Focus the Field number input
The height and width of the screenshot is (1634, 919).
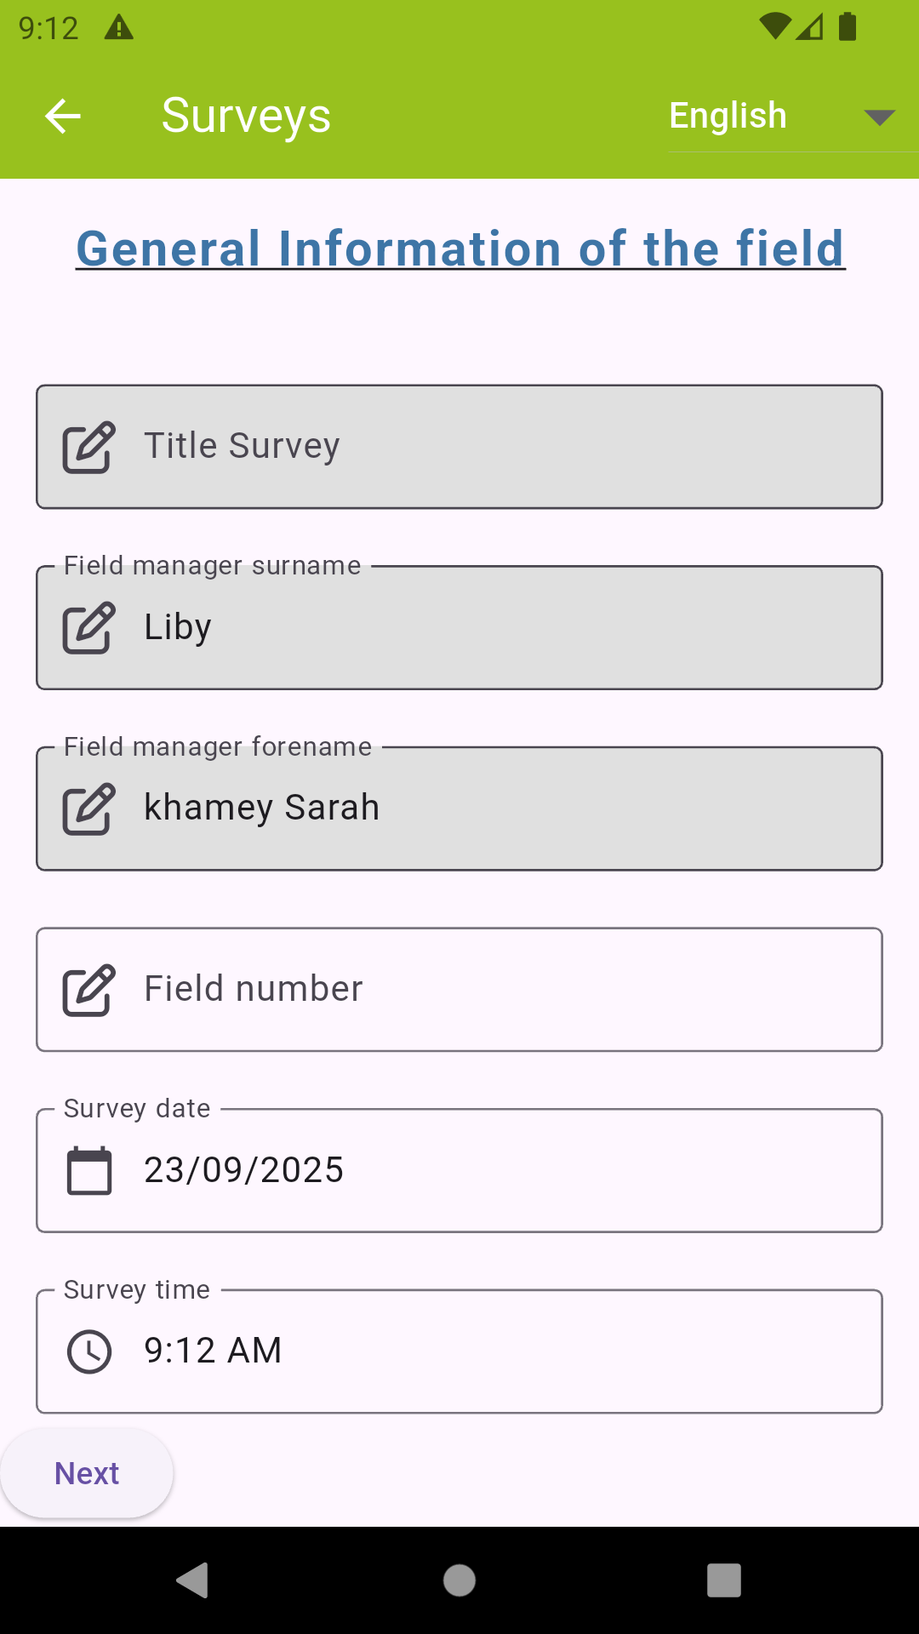[511, 990]
